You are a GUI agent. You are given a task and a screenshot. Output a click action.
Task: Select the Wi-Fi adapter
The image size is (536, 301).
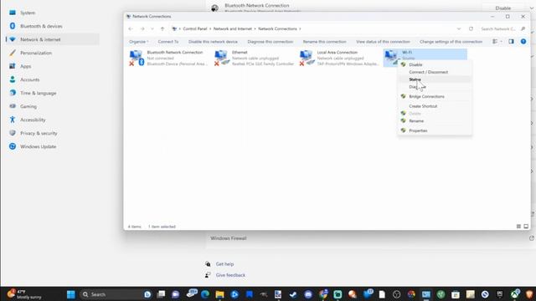pyautogui.click(x=425, y=54)
